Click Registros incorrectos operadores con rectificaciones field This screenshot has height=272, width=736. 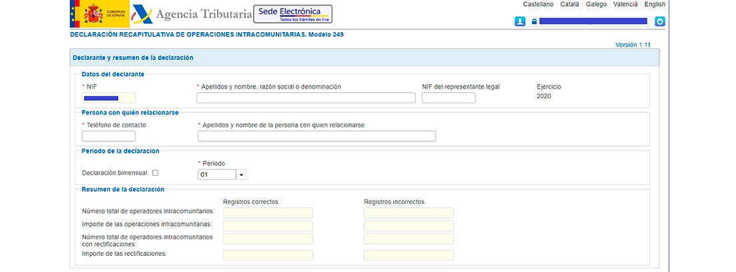409,239
